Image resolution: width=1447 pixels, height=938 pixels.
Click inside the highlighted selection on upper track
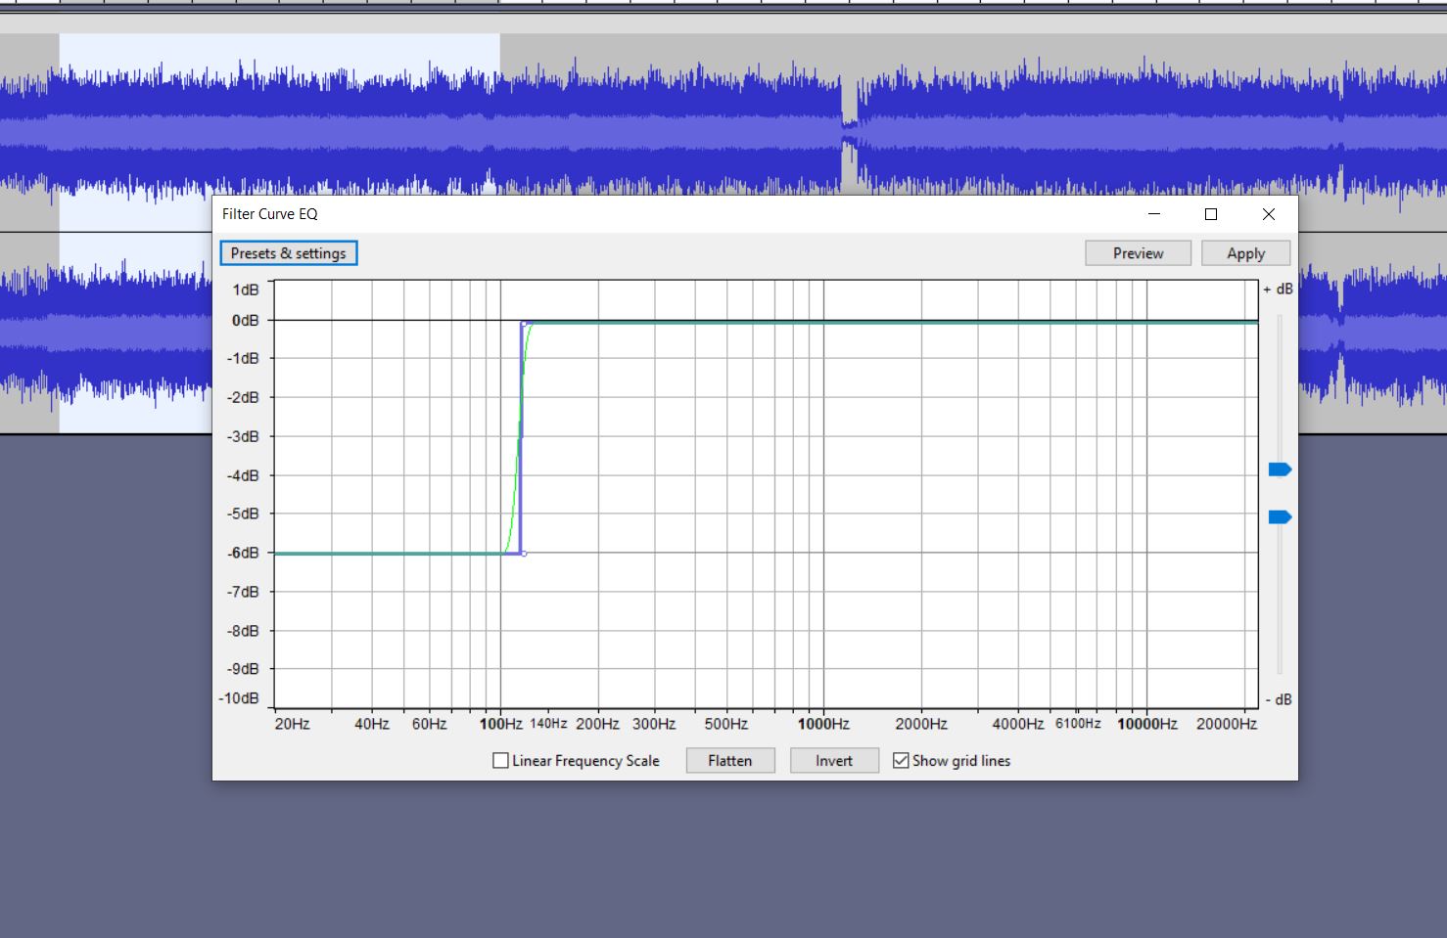tap(279, 117)
